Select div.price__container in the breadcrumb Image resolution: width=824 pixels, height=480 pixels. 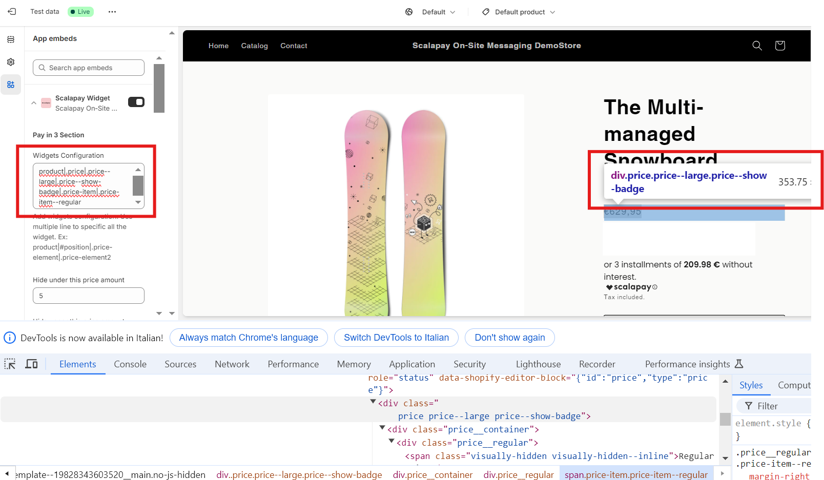[x=432, y=474]
